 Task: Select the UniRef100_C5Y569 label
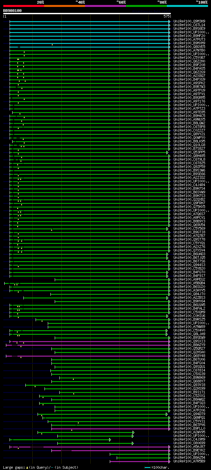click(190, 229)
